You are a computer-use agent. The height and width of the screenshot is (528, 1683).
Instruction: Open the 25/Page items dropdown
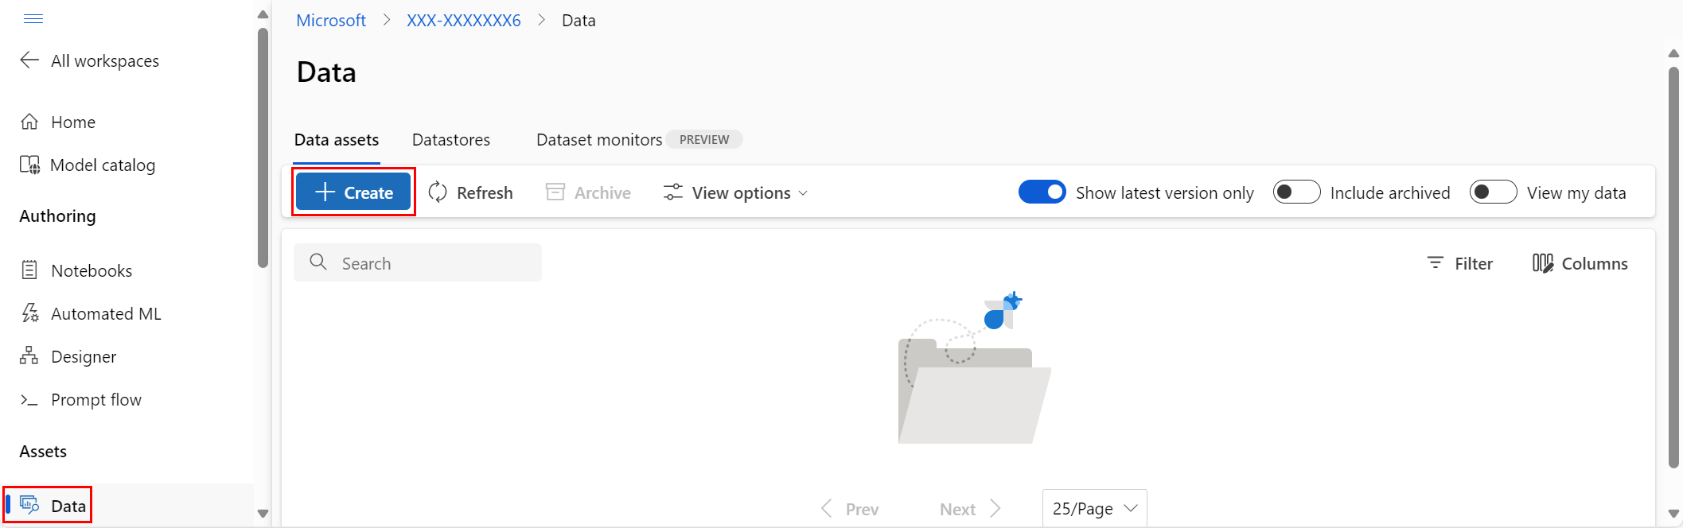coord(1094,507)
